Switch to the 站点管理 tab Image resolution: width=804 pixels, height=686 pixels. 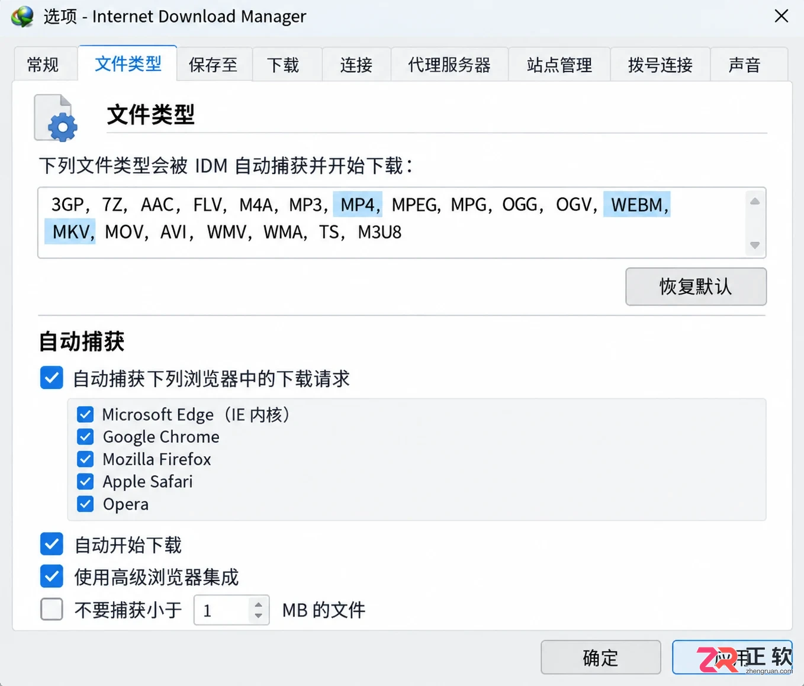pos(559,65)
